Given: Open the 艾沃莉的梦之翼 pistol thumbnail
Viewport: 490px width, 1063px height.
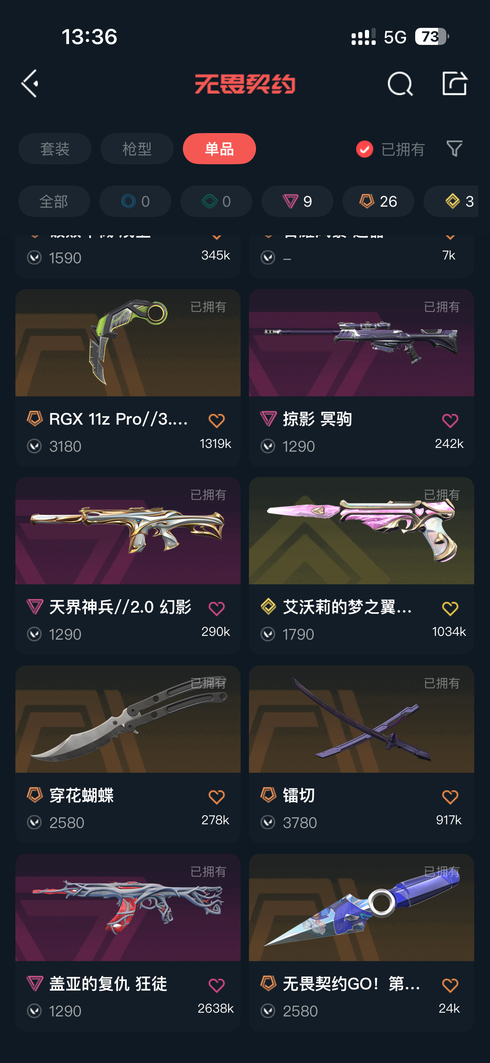Looking at the screenshot, I should (x=362, y=531).
